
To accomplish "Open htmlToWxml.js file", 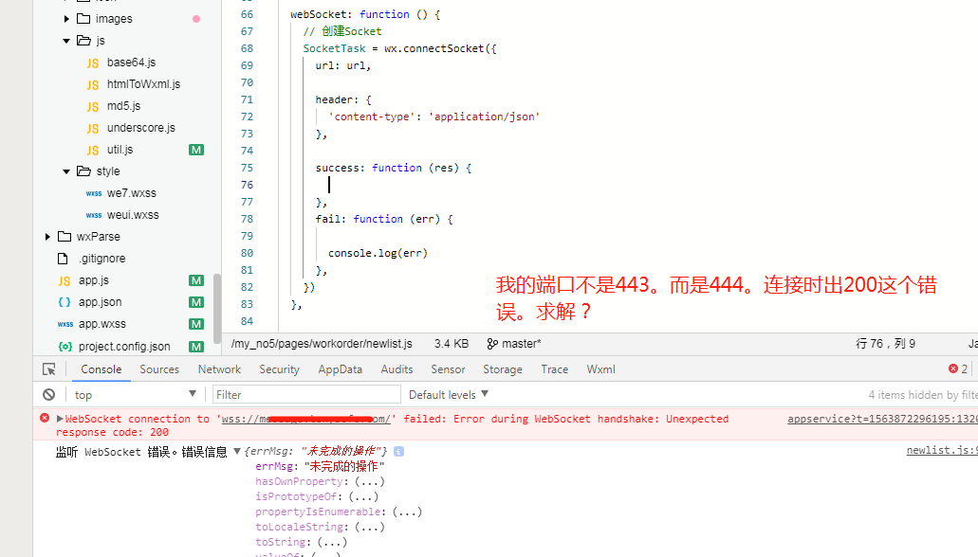I will 143,84.
